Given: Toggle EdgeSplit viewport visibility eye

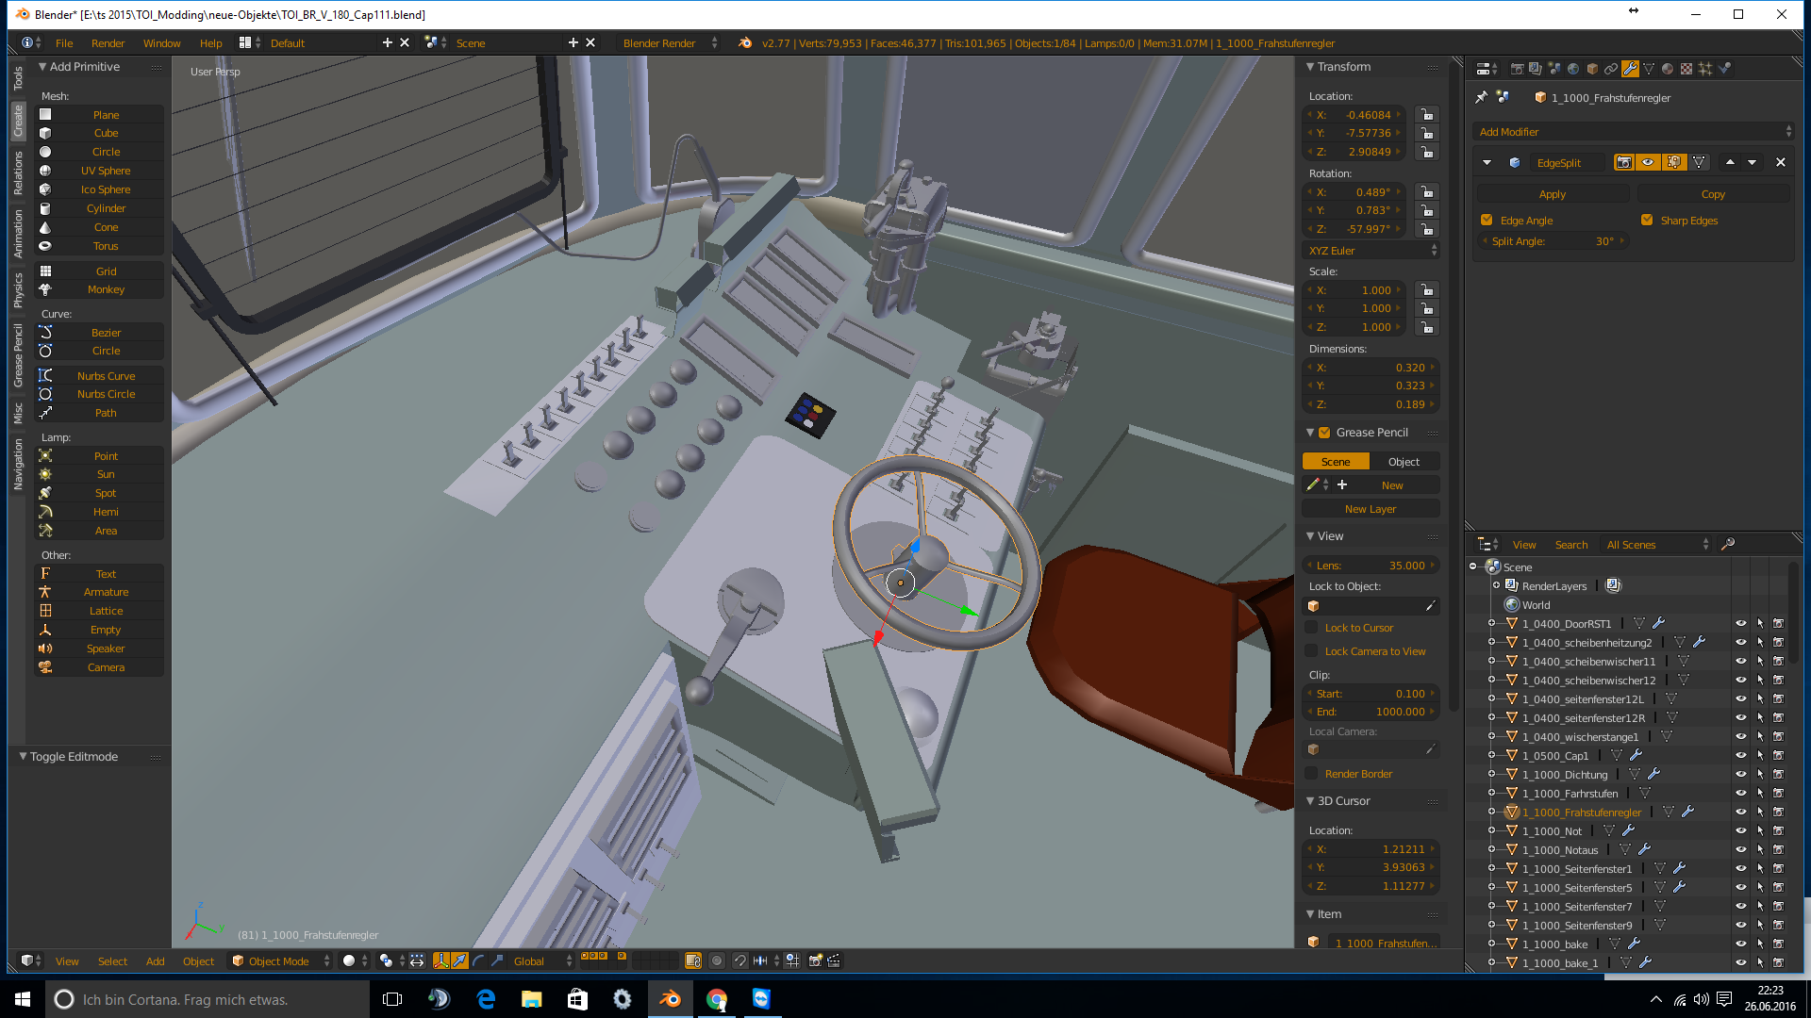Looking at the screenshot, I should tap(1648, 162).
